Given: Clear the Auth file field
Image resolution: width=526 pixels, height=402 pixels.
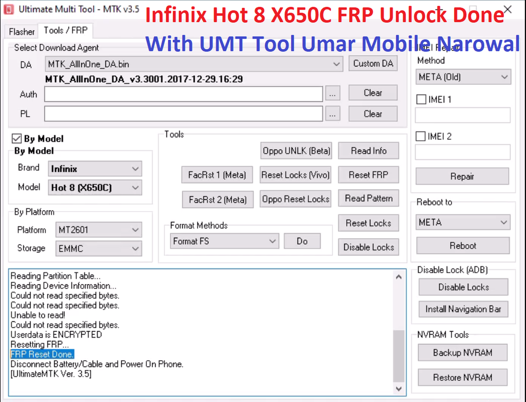Looking at the screenshot, I should point(373,93).
